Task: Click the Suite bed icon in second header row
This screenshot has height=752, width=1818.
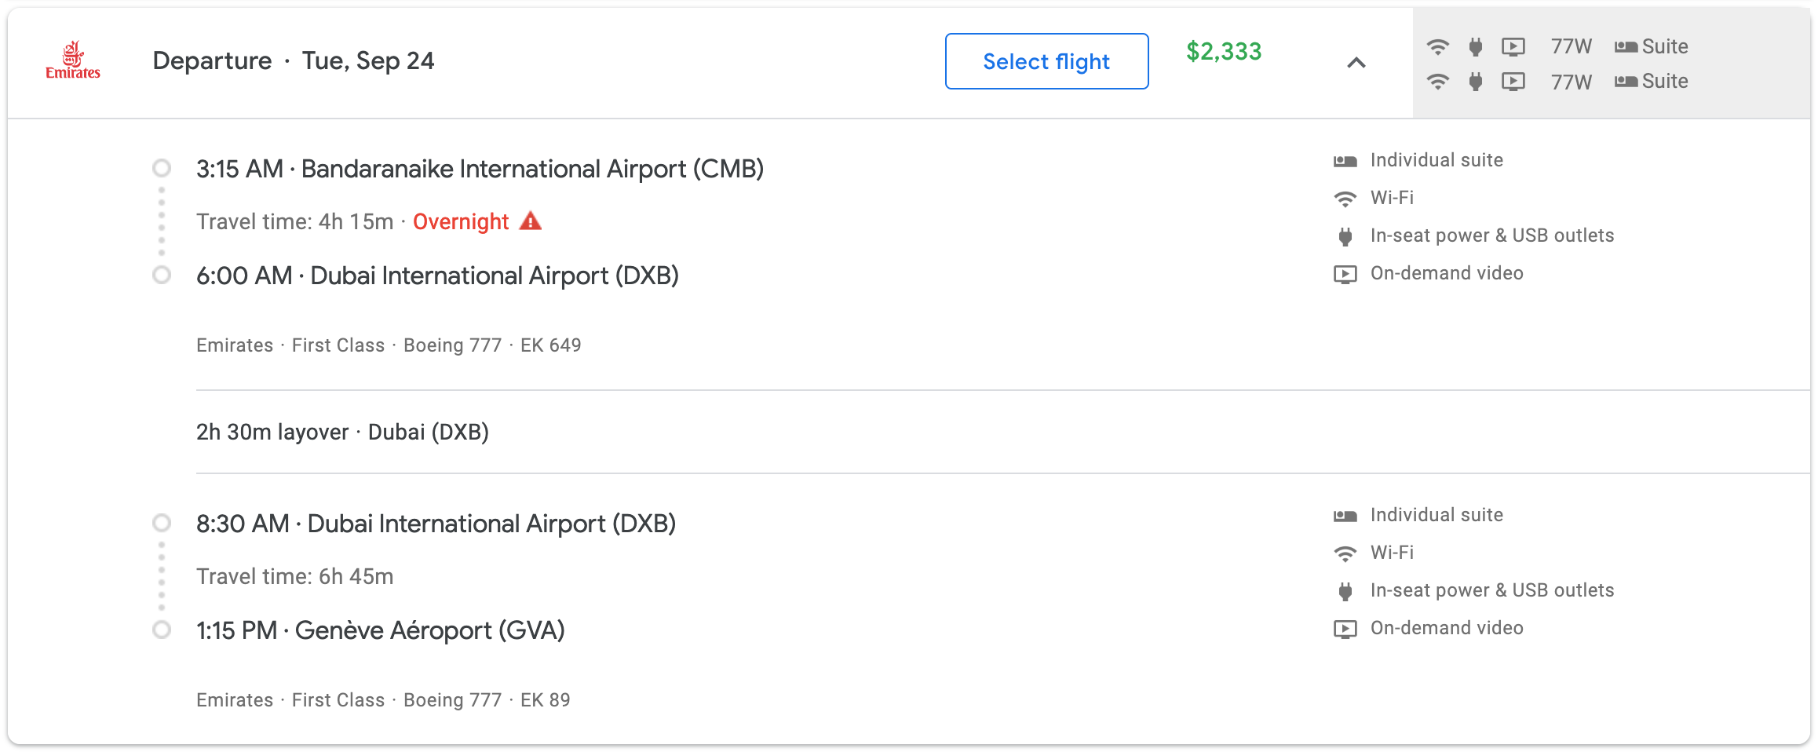Action: point(1626,82)
